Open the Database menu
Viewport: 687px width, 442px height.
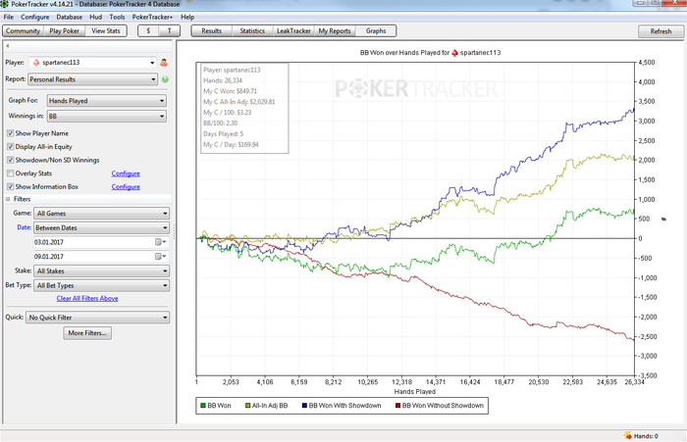pos(70,17)
